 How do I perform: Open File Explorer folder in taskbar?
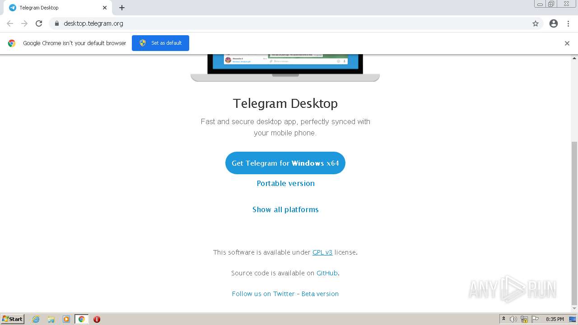click(51, 319)
